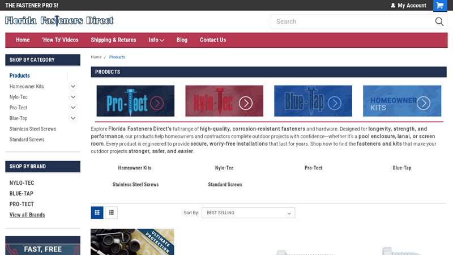Open Shipping & Returns page
Screen dimensions: 453x255
(x=113, y=40)
